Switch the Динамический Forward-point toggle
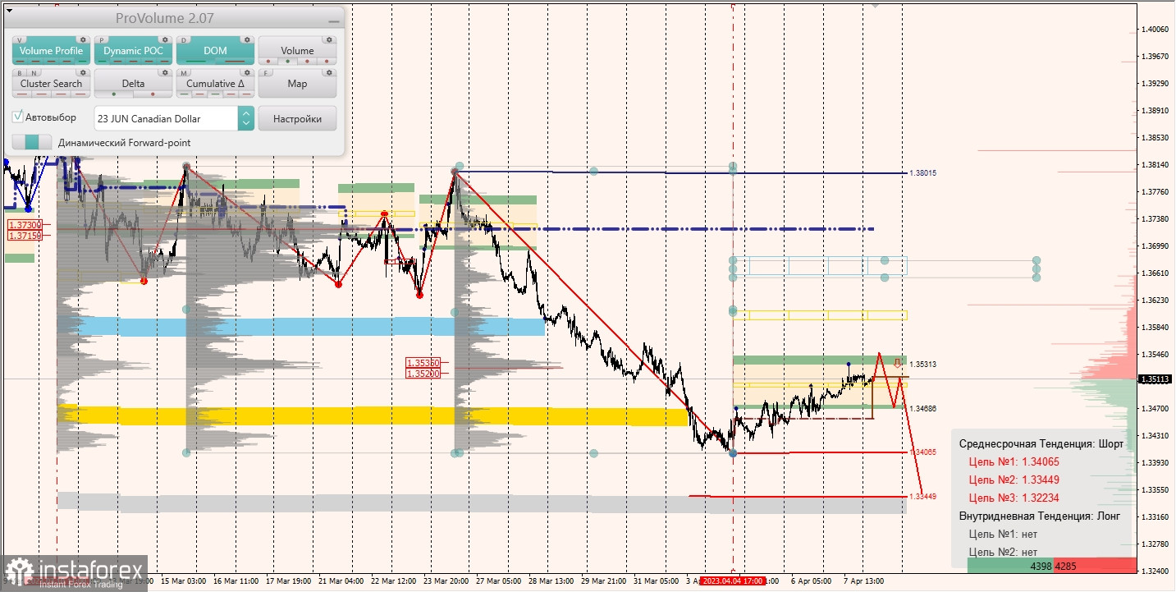1176x592 pixels. [x=31, y=142]
